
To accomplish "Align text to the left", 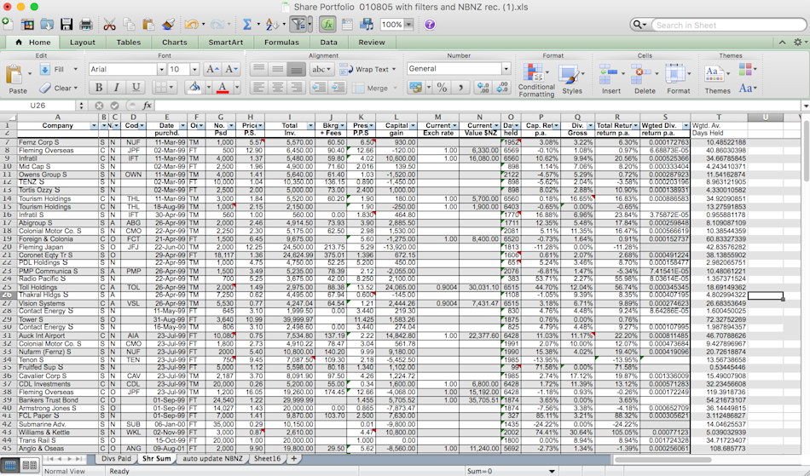I will [259, 88].
